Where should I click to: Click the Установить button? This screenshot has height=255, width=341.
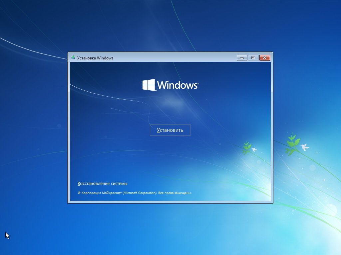click(x=170, y=130)
